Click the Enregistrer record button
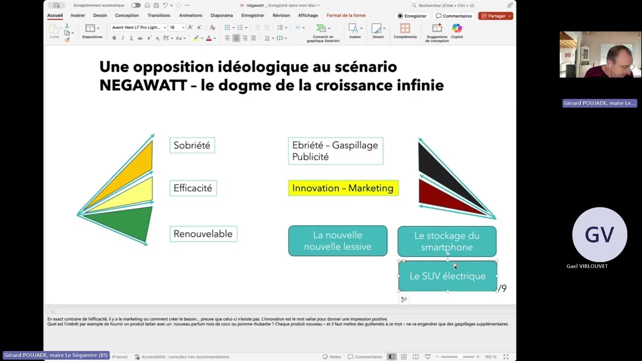The image size is (642, 361). point(412,16)
